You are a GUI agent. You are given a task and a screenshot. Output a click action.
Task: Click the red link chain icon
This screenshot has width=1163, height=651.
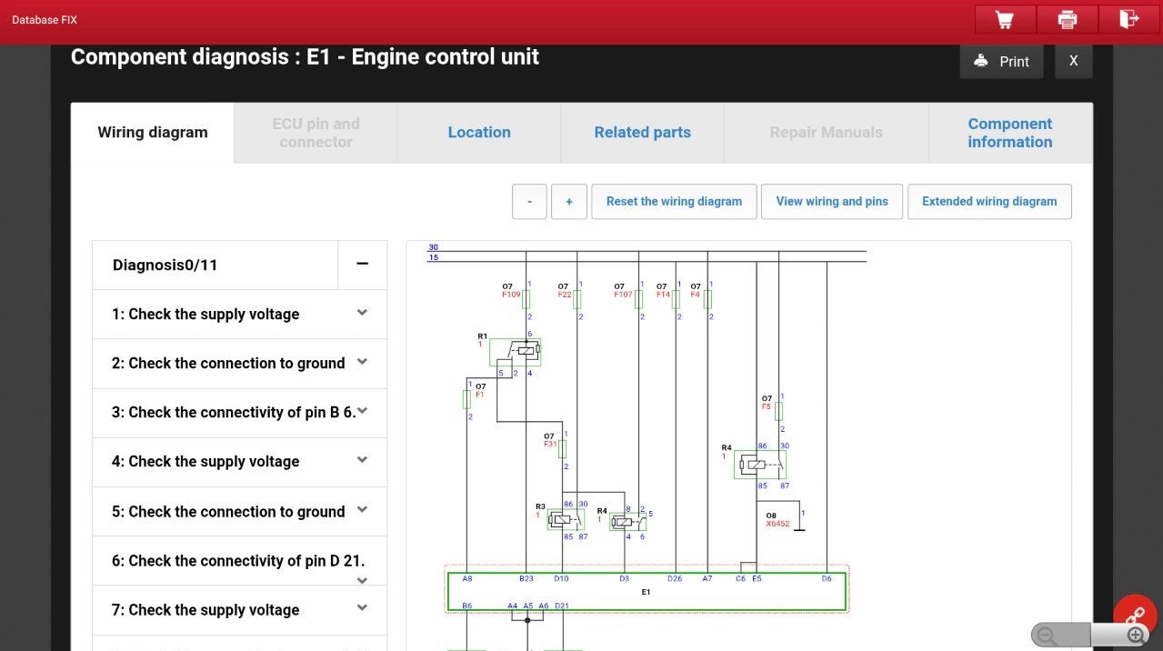[1134, 614]
